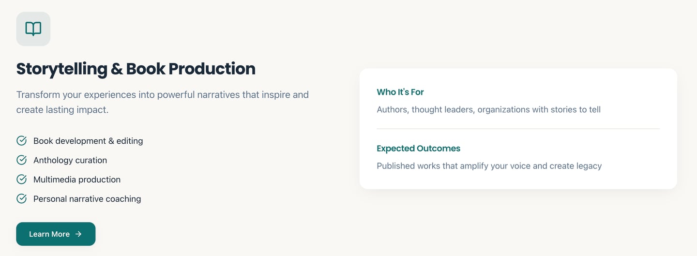697x256 pixels.
Task: Click the Multimedia production list item
Action: pyautogui.click(x=77, y=180)
